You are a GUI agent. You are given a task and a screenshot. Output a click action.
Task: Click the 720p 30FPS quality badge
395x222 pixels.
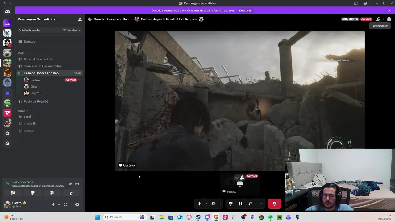click(x=350, y=19)
